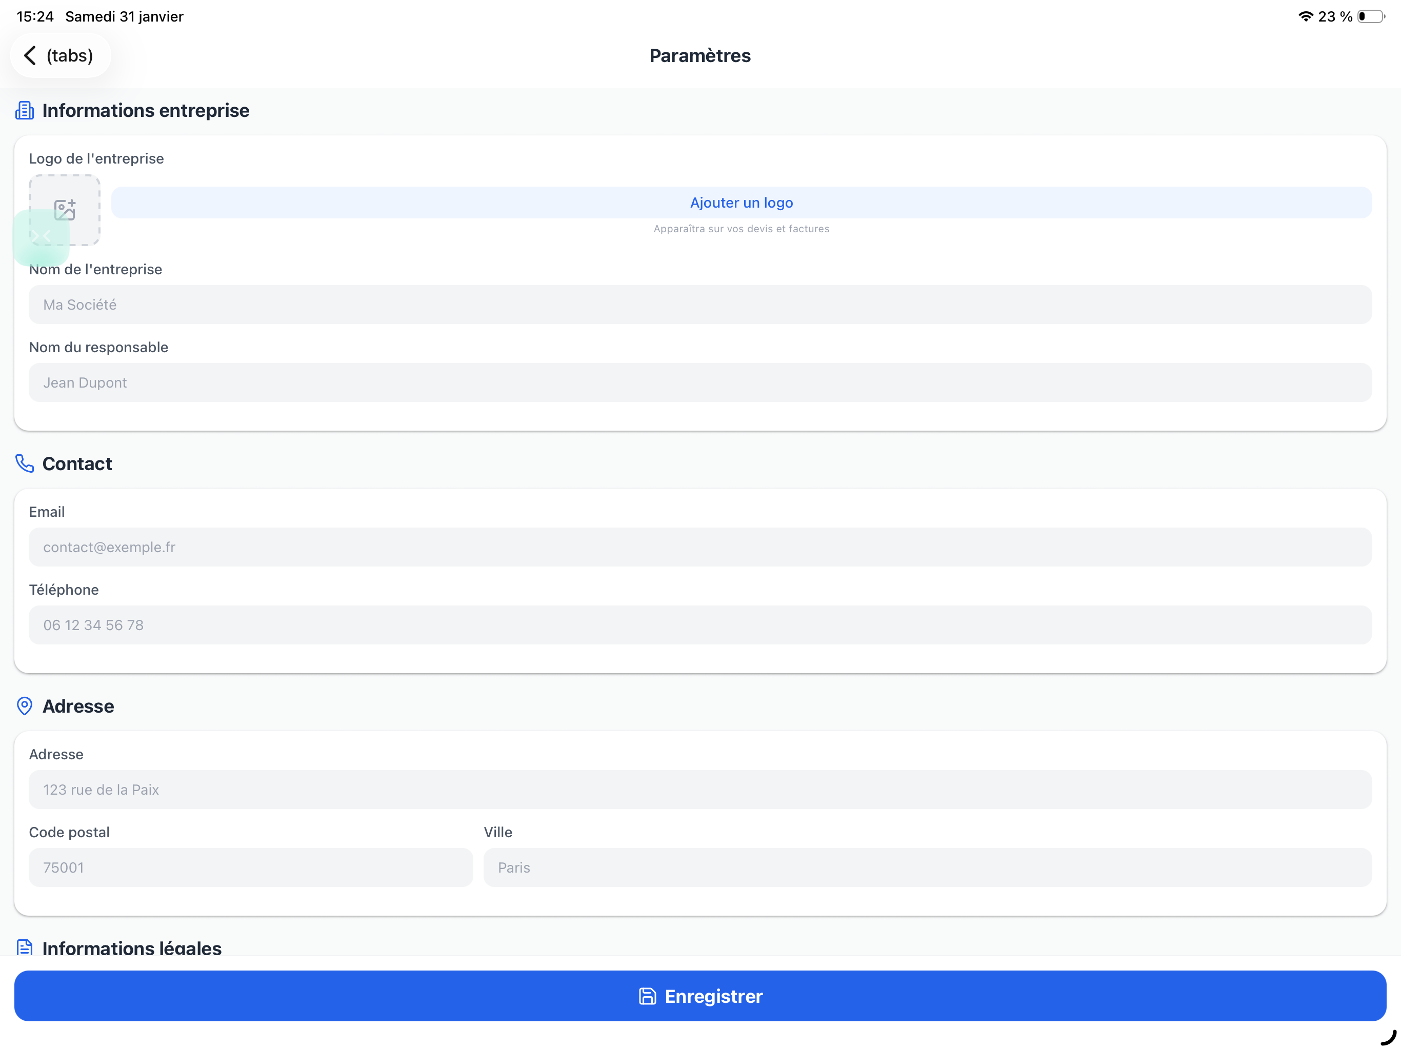Tap the add-image logo placeholder
Viewport: 1401px width, 1050px height.
pos(65,210)
